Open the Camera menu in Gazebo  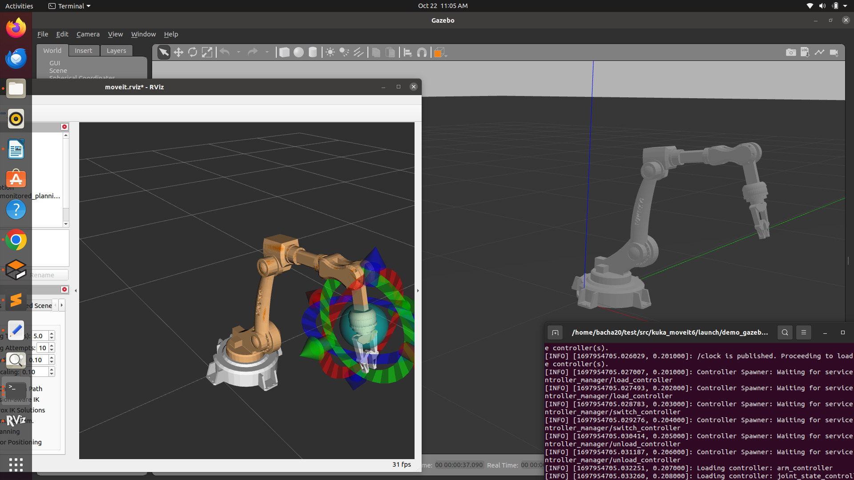88,34
